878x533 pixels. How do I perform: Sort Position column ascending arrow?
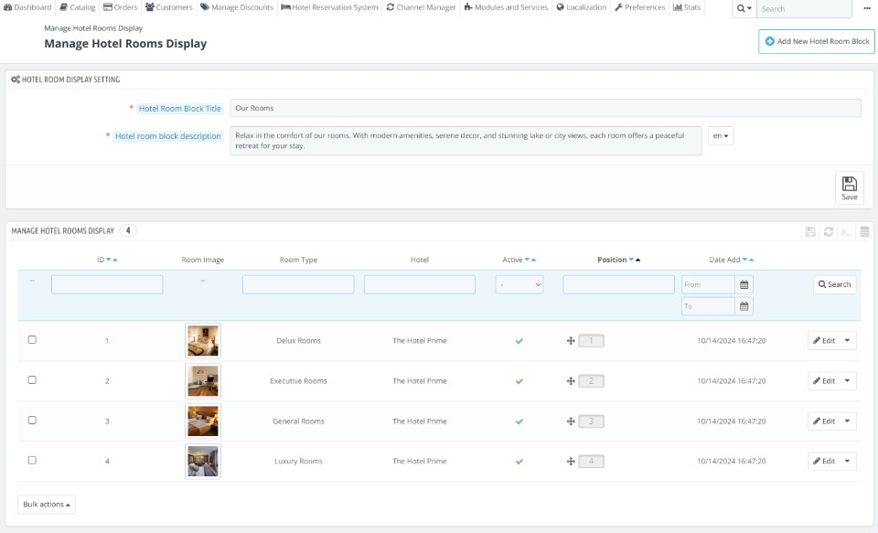tap(637, 260)
